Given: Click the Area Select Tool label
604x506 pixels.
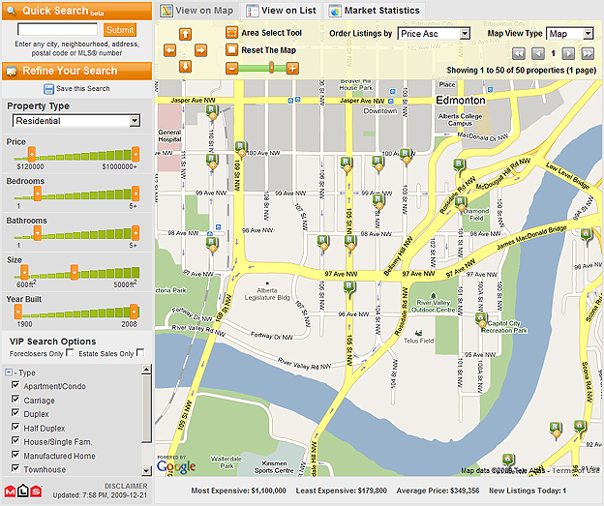Looking at the screenshot, I should point(272,33).
